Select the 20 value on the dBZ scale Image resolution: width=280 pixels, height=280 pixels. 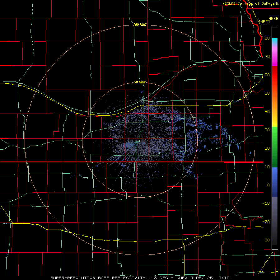[x=267, y=148]
